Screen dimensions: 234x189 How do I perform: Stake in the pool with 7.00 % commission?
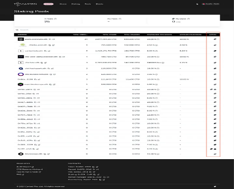(215, 144)
